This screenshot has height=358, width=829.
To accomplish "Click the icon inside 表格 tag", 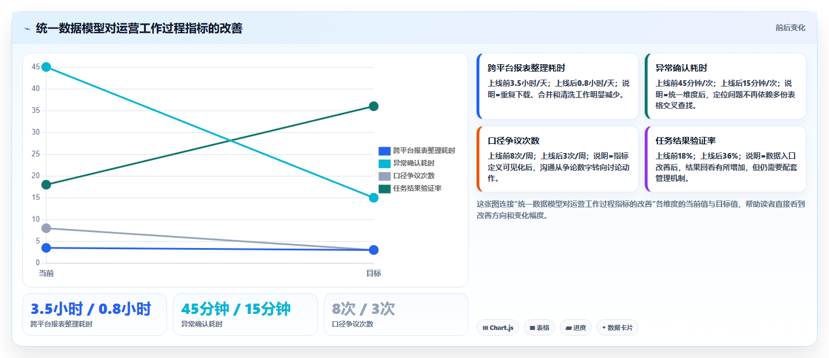I will click(532, 328).
